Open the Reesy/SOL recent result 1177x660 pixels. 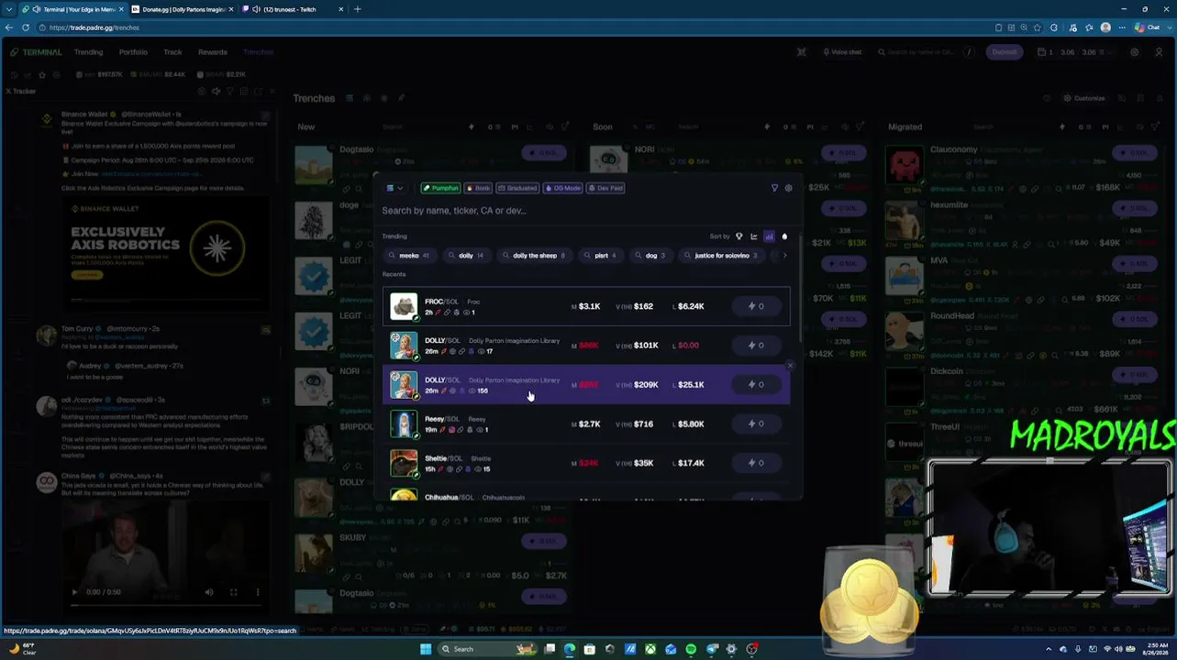coord(586,423)
